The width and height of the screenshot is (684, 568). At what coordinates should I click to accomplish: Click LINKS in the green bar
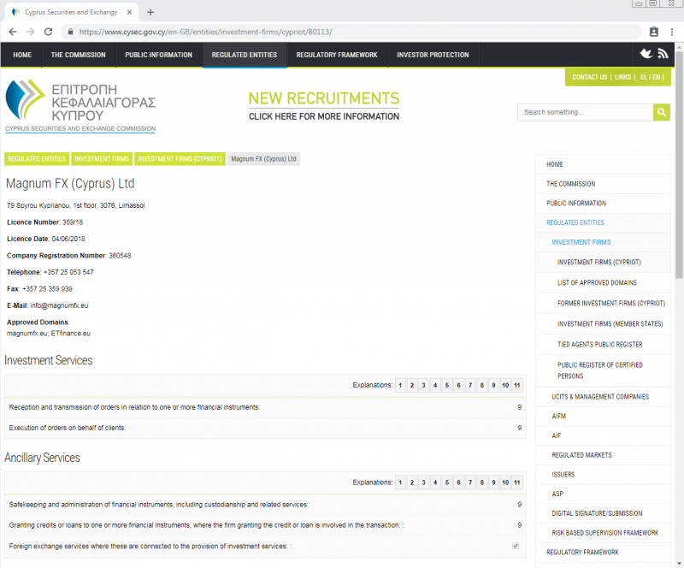[623, 77]
